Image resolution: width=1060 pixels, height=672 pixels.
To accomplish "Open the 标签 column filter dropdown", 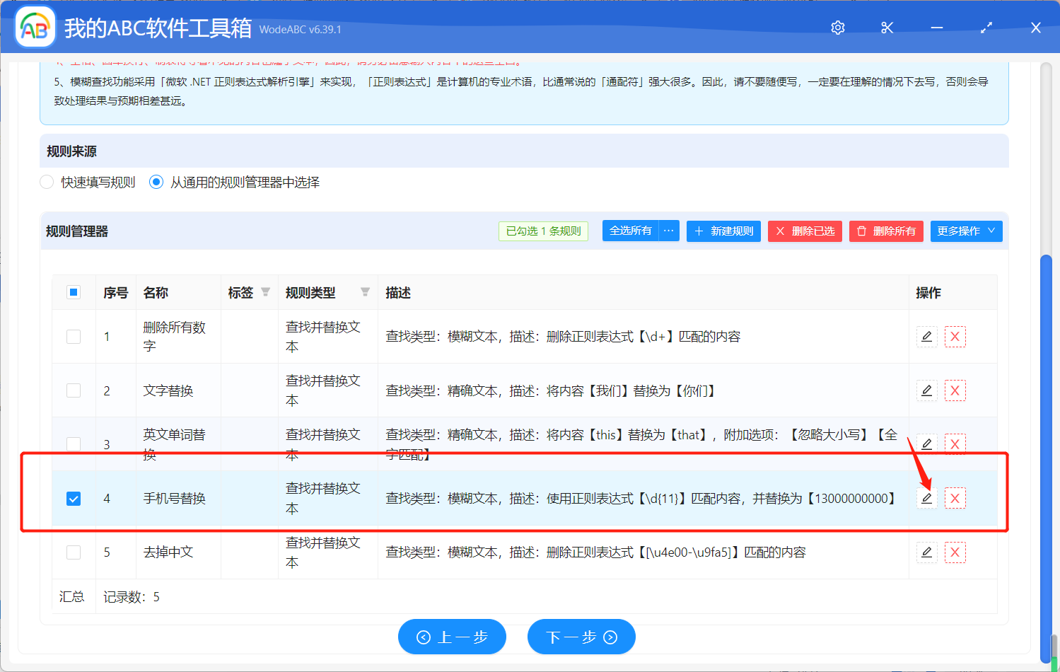I will click(265, 291).
